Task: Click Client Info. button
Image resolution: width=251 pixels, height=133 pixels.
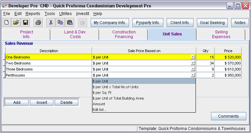Action: click(180, 23)
